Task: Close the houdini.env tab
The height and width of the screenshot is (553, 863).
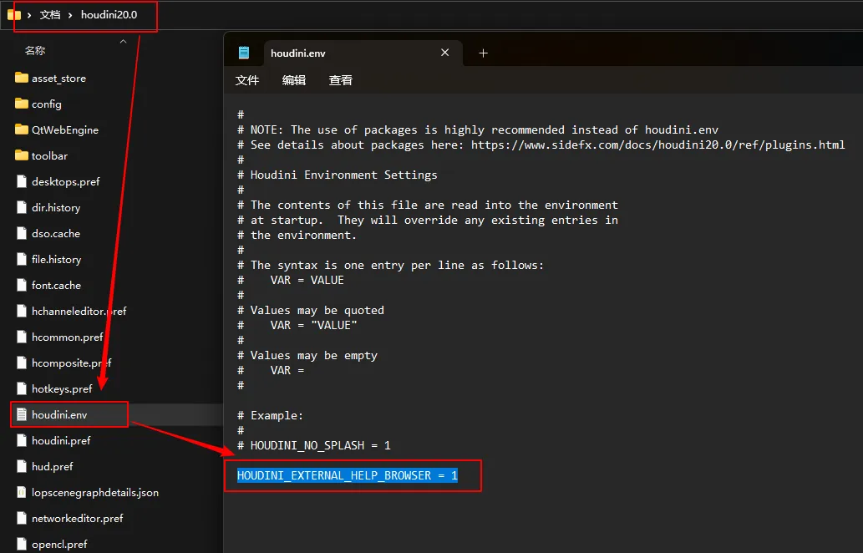Action: 444,53
